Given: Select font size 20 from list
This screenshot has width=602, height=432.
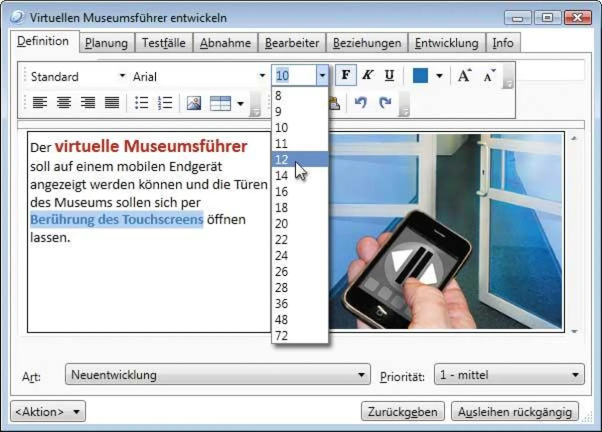Looking at the screenshot, I should 300,224.
